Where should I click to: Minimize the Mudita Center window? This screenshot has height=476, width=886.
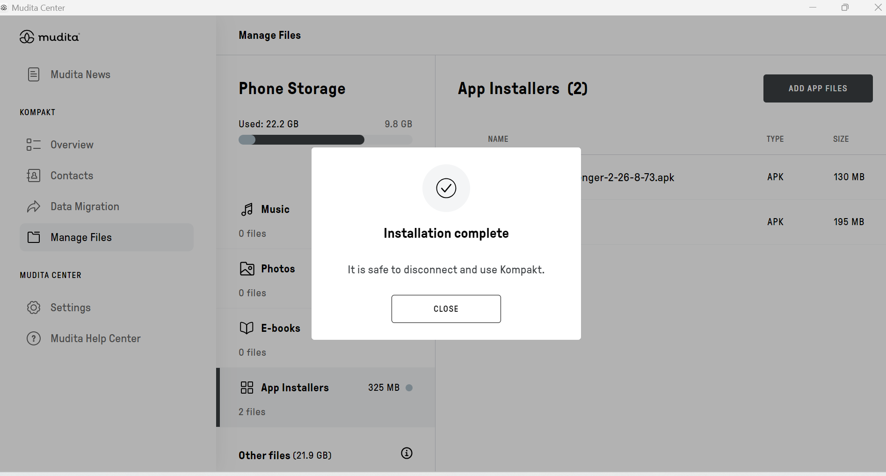point(813,7)
